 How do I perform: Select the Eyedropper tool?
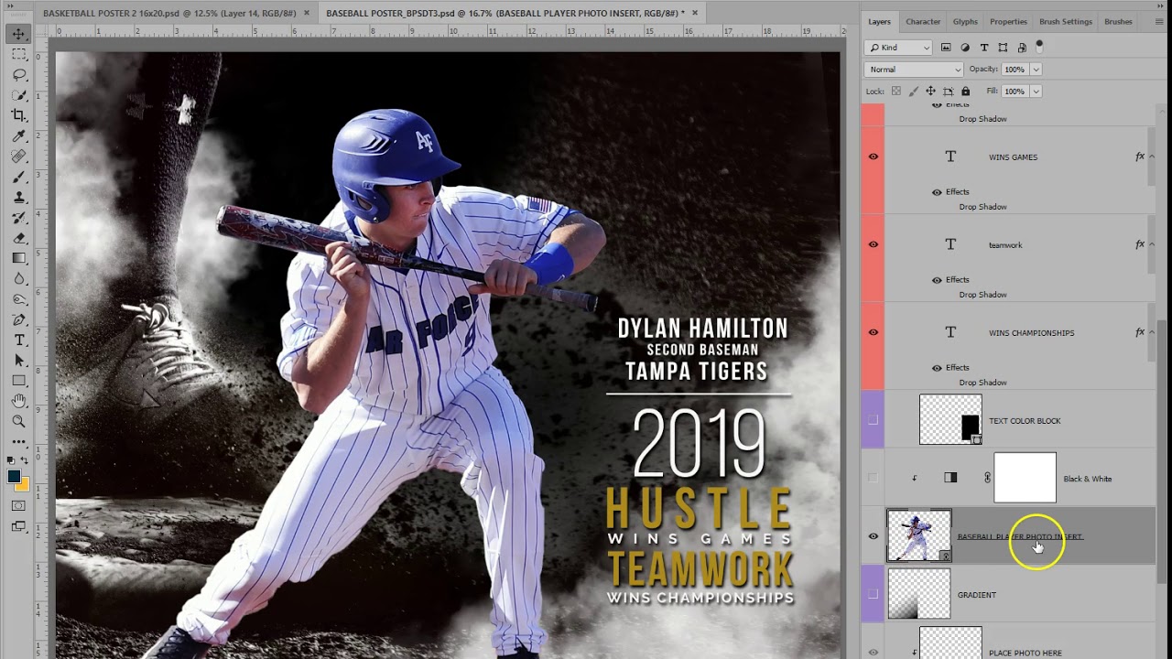click(x=18, y=135)
